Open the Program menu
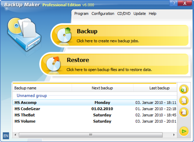The height and width of the screenshot is (142, 194). (81, 14)
